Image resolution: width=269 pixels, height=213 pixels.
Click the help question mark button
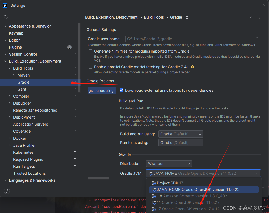coord(7,191)
